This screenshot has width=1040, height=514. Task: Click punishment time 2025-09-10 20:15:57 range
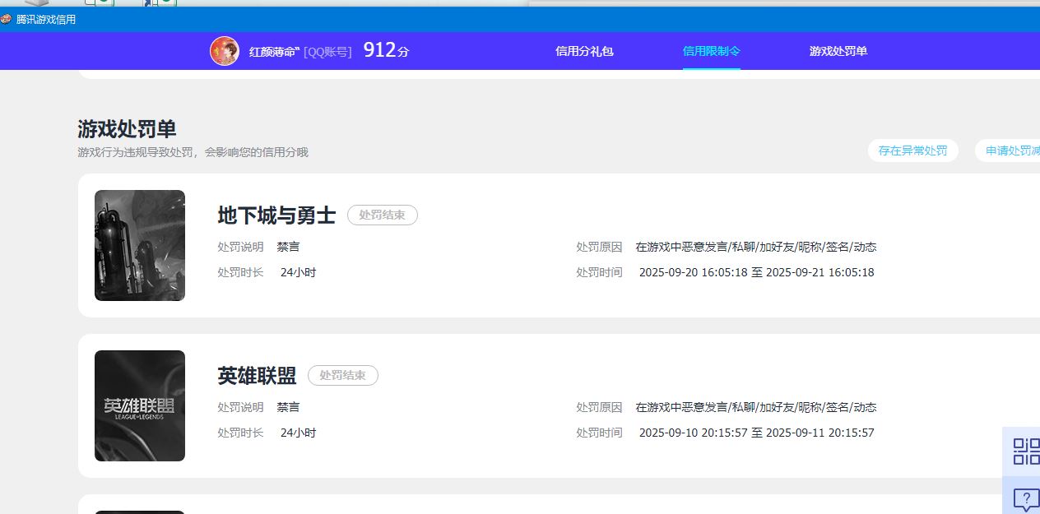[757, 433]
